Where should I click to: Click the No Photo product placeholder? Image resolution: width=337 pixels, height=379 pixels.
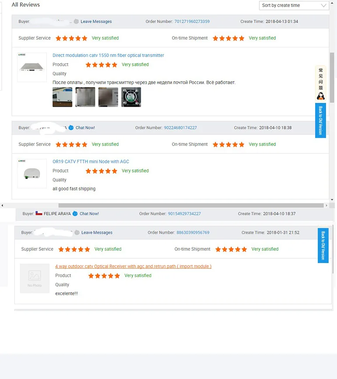click(x=34, y=278)
